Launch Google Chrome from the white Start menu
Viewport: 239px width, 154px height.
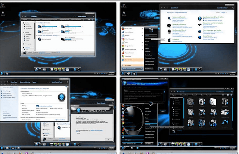(132, 46)
